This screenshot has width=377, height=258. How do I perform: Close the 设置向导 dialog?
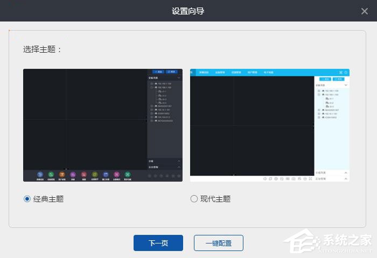pos(365,11)
